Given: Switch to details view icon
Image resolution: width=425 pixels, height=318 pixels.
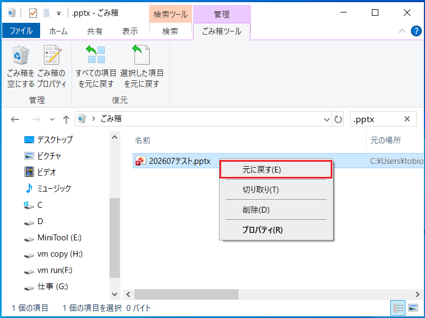Looking at the screenshot, I should (398, 308).
